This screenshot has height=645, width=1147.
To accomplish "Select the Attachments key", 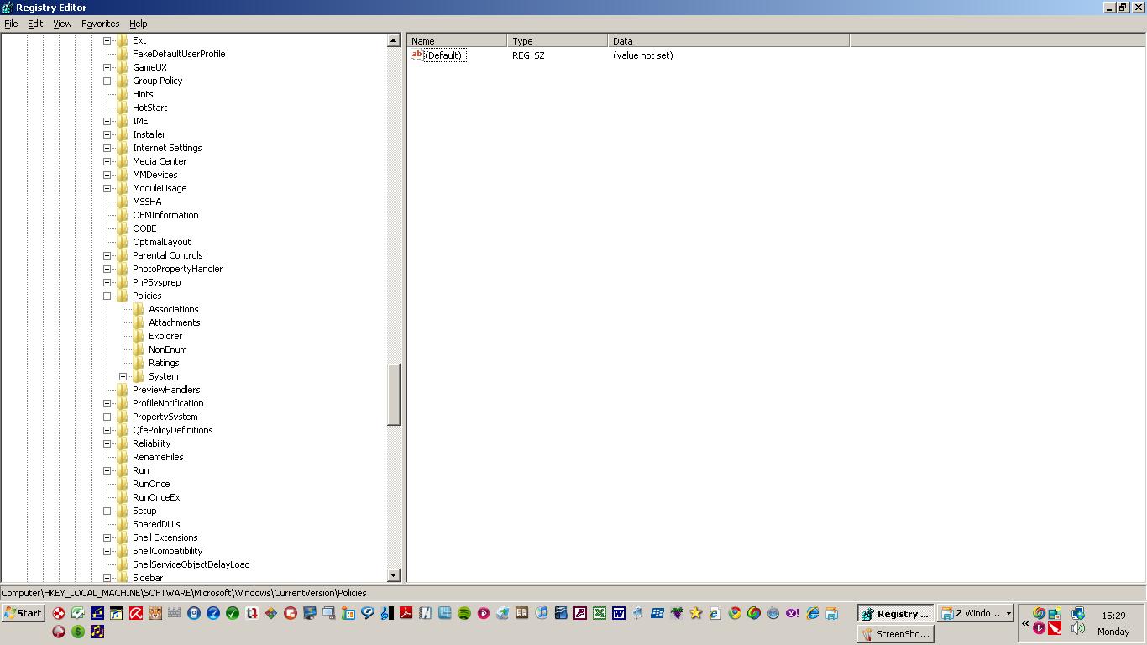I will 175,322.
